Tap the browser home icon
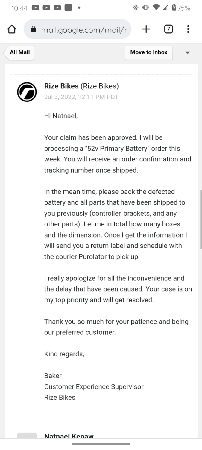Screen dimensions: 202x450 pyautogui.click(x=12, y=29)
